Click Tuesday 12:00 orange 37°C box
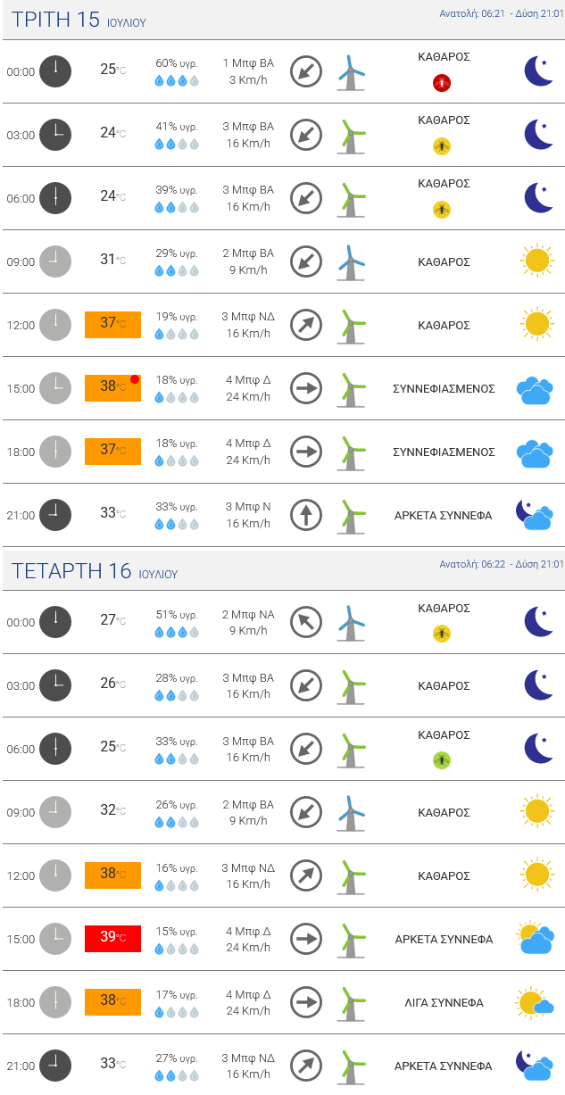The image size is (565, 1095). tap(112, 324)
